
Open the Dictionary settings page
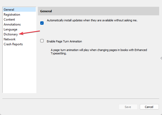point(11,34)
